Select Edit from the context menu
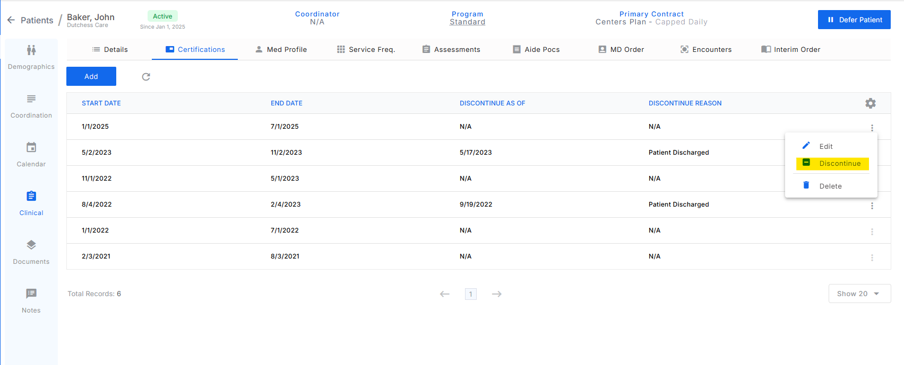The height and width of the screenshot is (365, 904). click(831, 146)
